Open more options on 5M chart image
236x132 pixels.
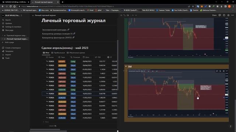tap(227, 71)
